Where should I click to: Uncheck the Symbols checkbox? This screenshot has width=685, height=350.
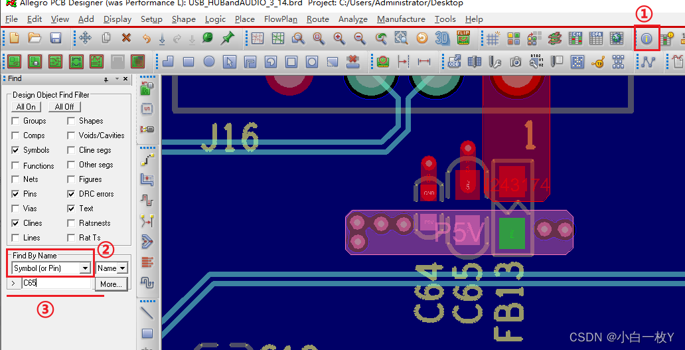pyautogui.click(x=16, y=150)
